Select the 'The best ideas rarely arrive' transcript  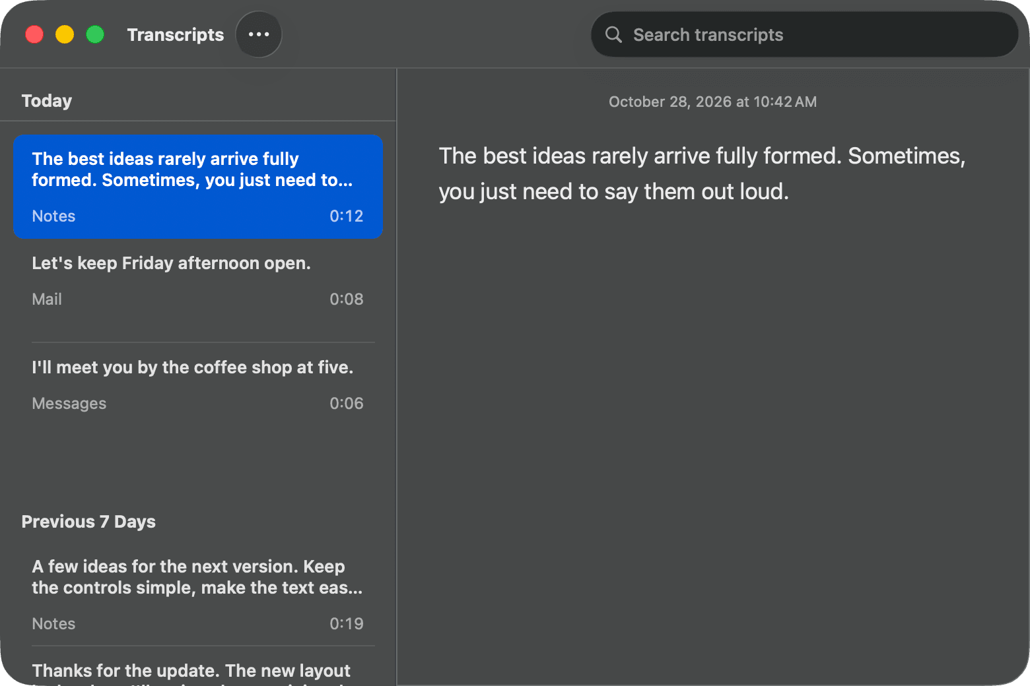pos(198,186)
